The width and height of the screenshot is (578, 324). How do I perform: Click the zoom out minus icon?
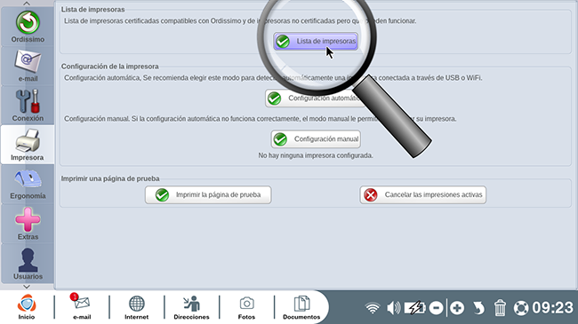436,308
